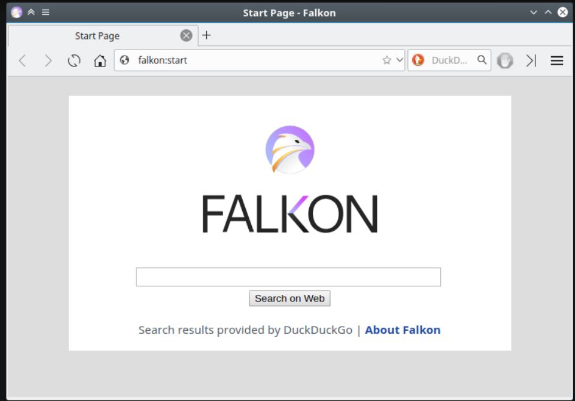Image resolution: width=575 pixels, height=401 pixels.
Task: Focus the DuckDuckGo toolbar search field
Action: (x=451, y=60)
